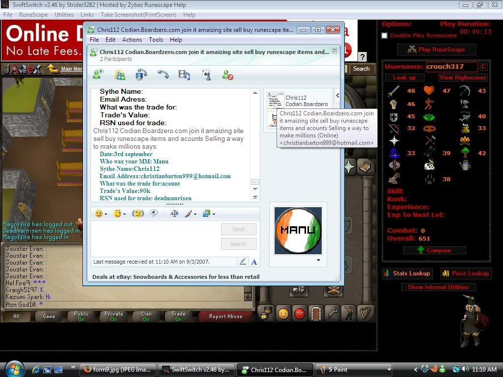The width and height of the screenshot is (503, 377).
Task: Select the Hunter paw print icon
Action: [429, 179]
